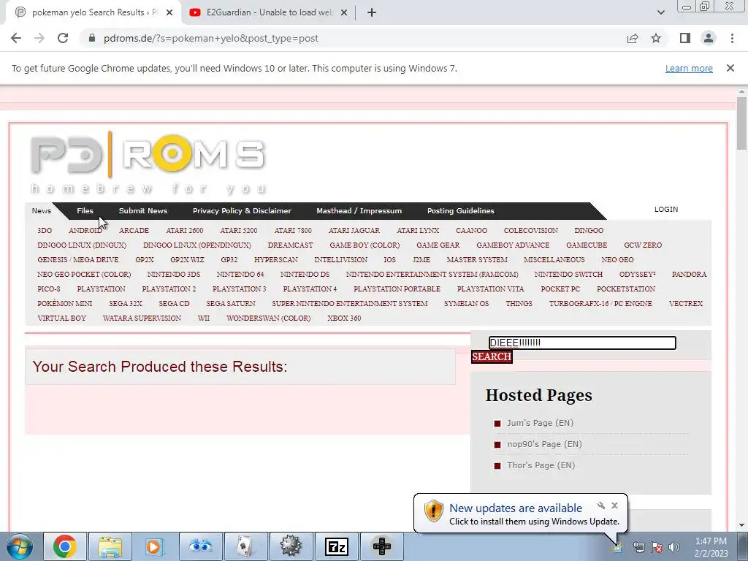The width and height of the screenshot is (748, 561).
Task: Go back to the previous page
Action: [16, 38]
